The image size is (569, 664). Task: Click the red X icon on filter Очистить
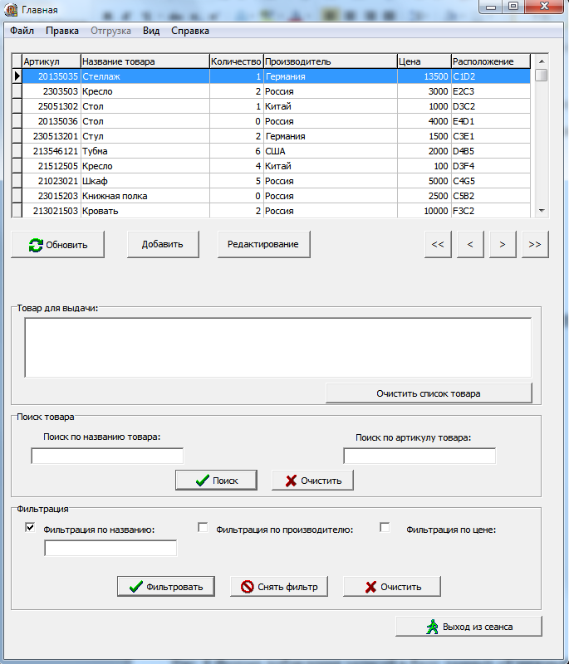[370, 587]
